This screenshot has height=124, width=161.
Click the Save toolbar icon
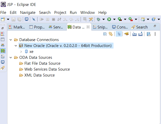click(x=13, y=19)
